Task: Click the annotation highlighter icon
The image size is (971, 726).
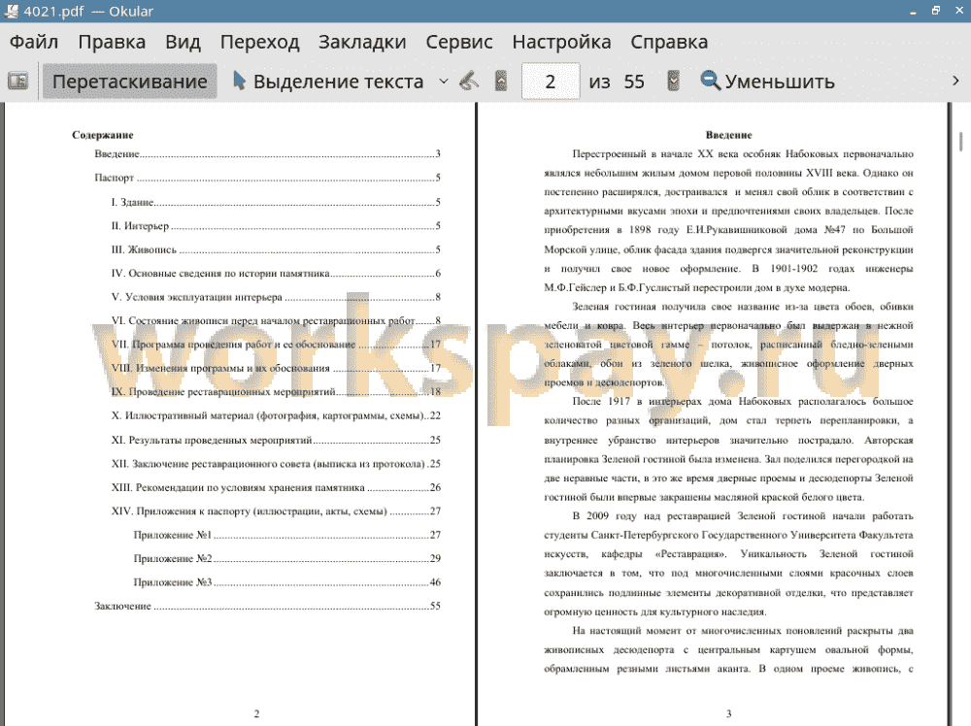Action: [469, 82]
